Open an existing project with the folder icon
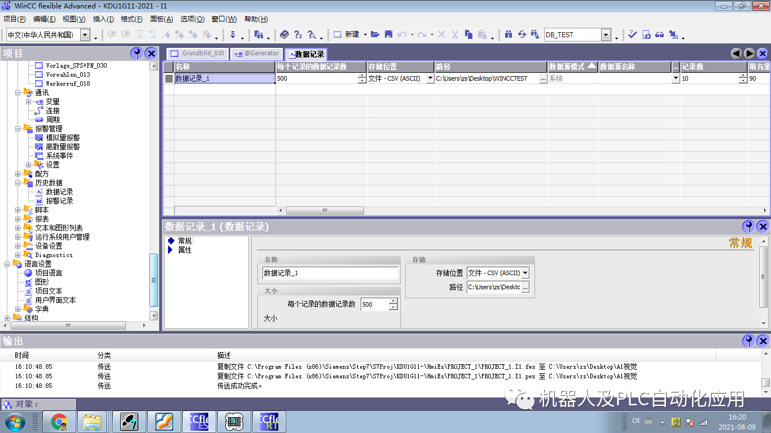Image resolution: width=771 pixels, height=433 pixels. tap(375, 34)
